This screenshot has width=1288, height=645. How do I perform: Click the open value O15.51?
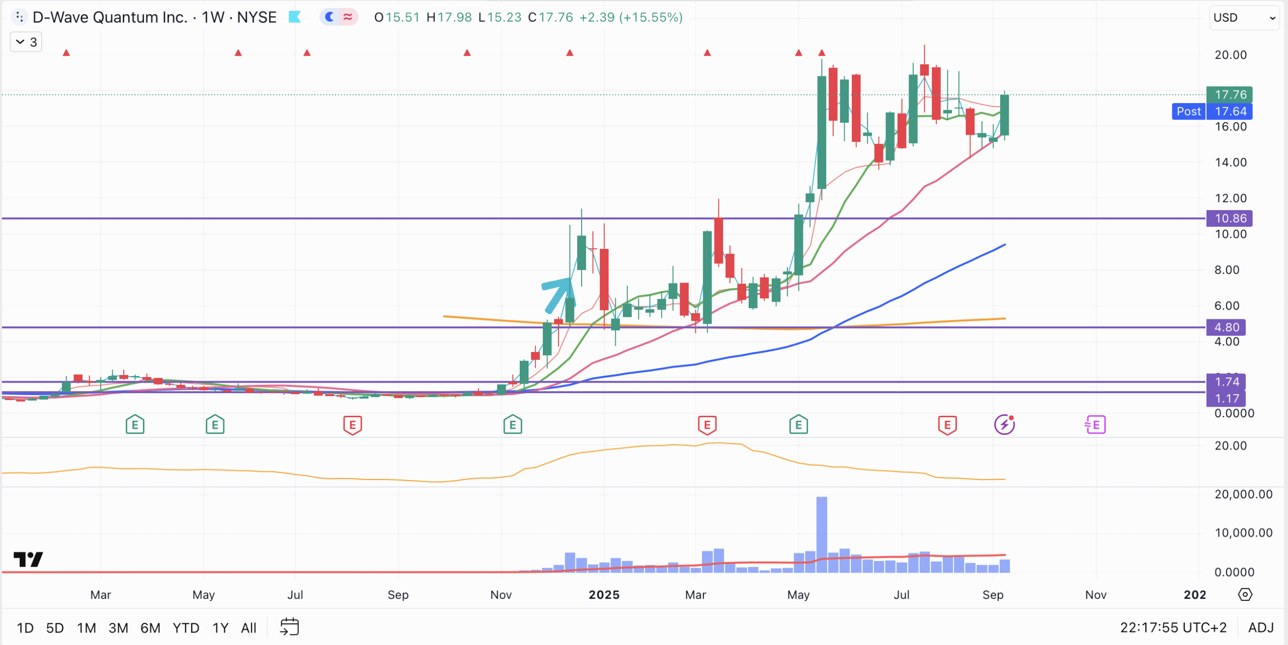point(396,17)
